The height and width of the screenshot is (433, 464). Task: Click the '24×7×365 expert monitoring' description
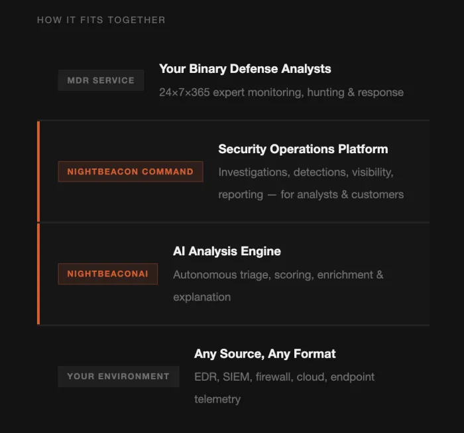[x=281, y=92]
